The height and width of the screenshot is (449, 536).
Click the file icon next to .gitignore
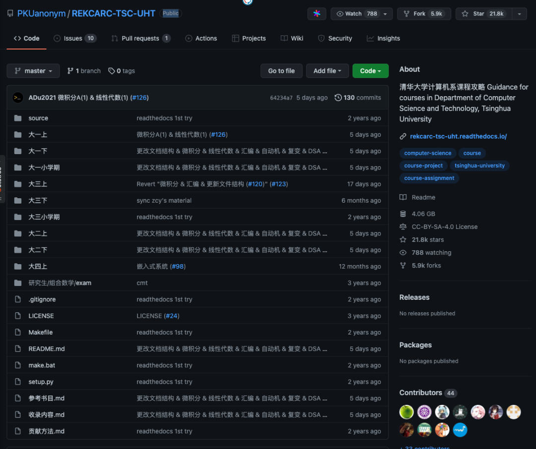coord(18,299)
